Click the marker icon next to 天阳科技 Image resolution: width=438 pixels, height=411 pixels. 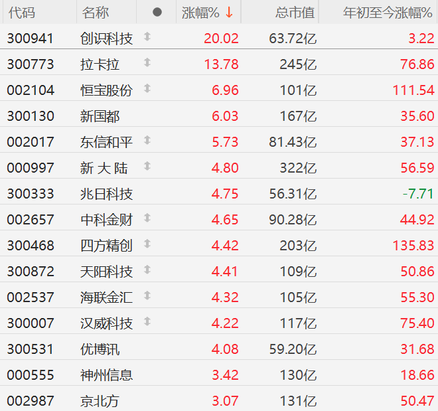tap(147, 270)
